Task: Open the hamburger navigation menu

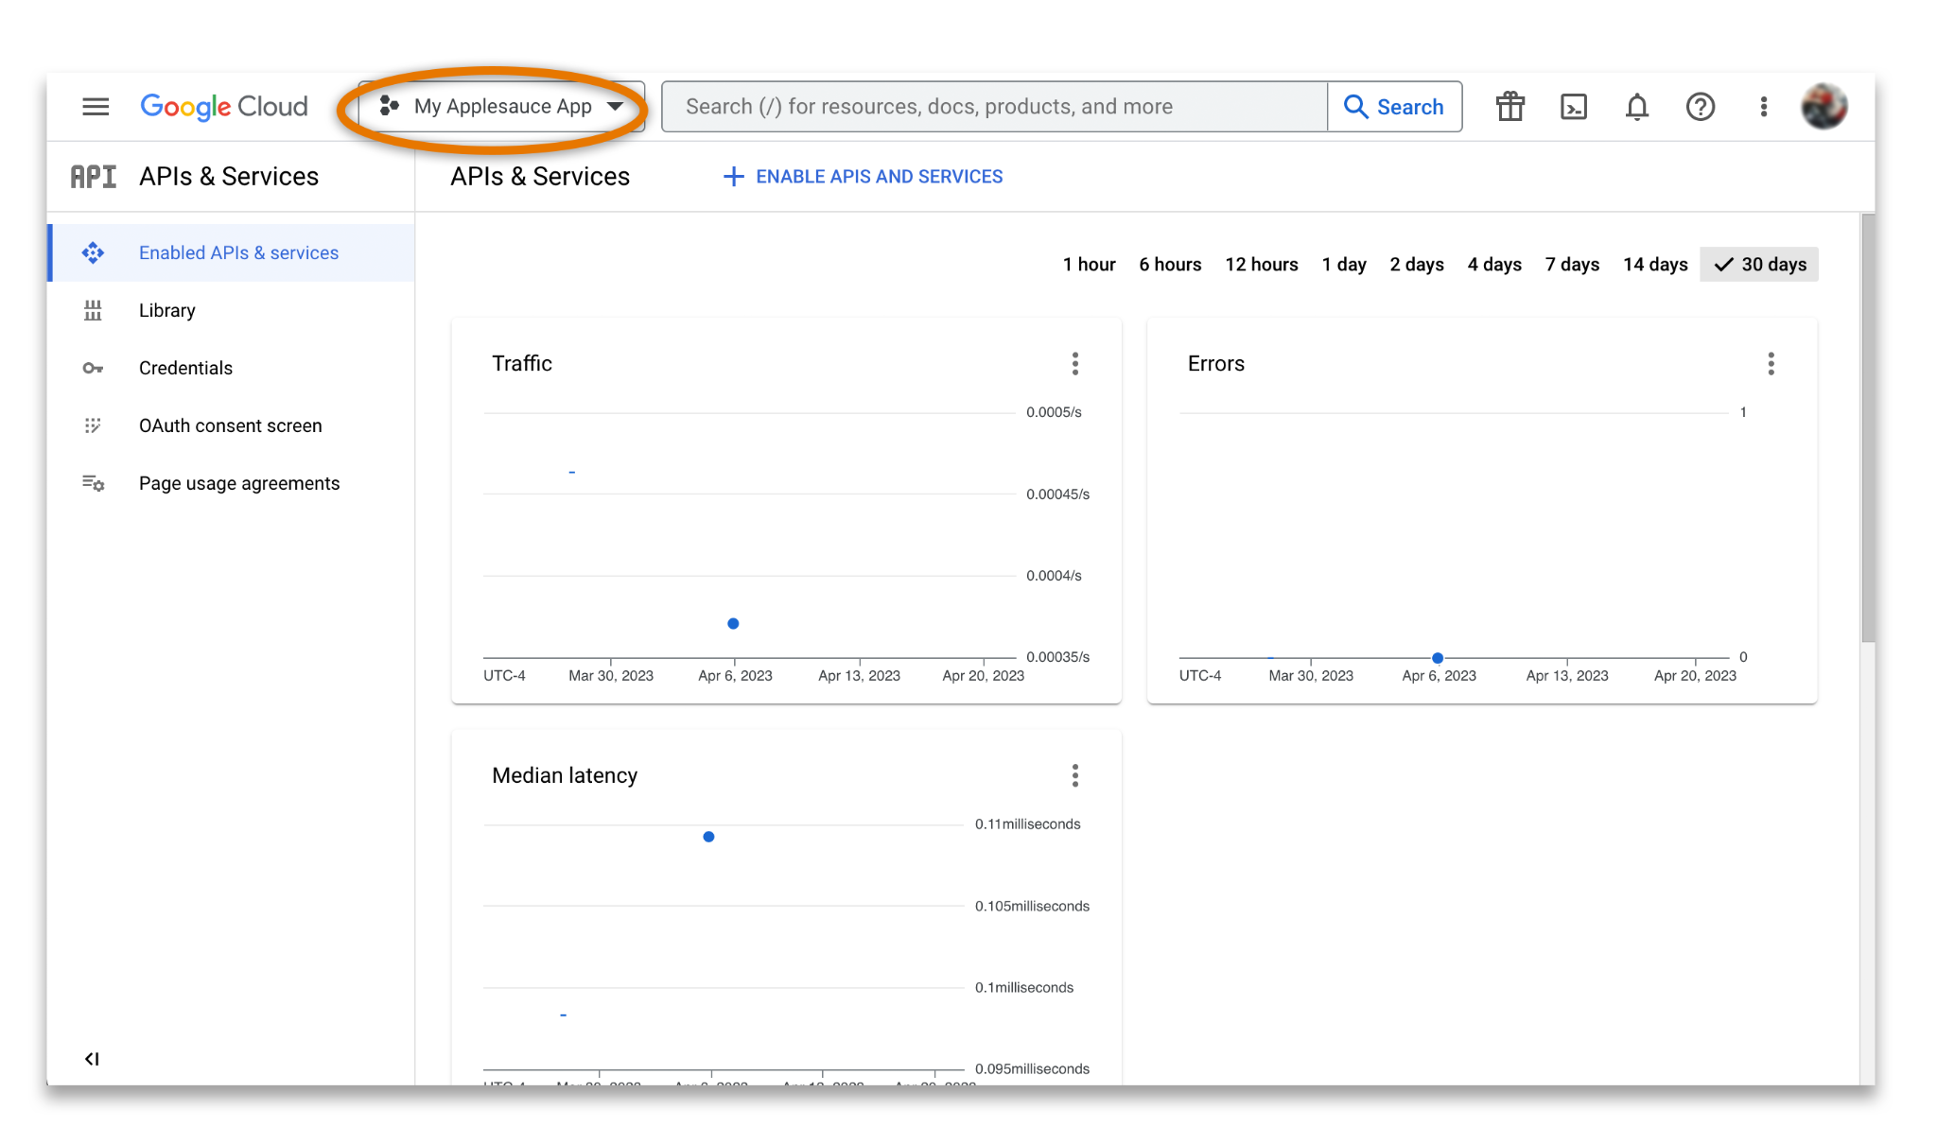Action: click(96, 107)
